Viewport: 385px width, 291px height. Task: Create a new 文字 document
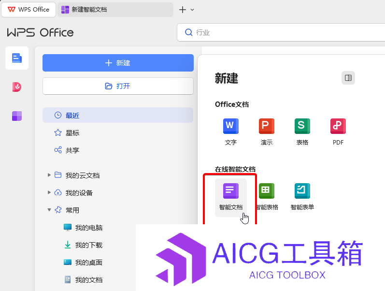(231, 132)
